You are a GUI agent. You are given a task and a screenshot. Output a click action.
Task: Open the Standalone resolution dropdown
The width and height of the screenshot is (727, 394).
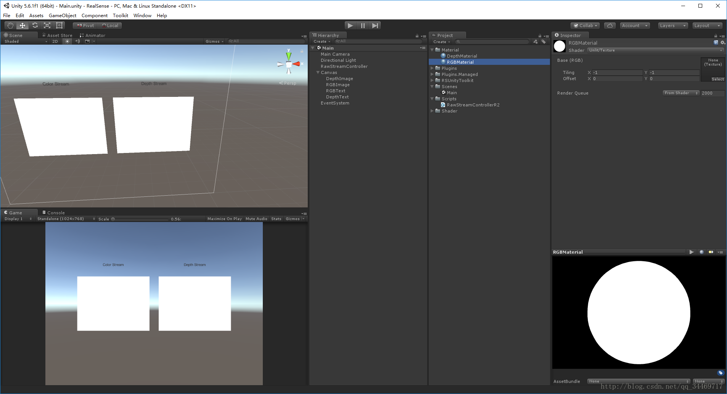click(x=66, y=219)
